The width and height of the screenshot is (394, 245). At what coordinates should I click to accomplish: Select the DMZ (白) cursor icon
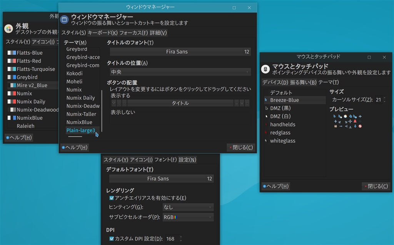[267, 116]
